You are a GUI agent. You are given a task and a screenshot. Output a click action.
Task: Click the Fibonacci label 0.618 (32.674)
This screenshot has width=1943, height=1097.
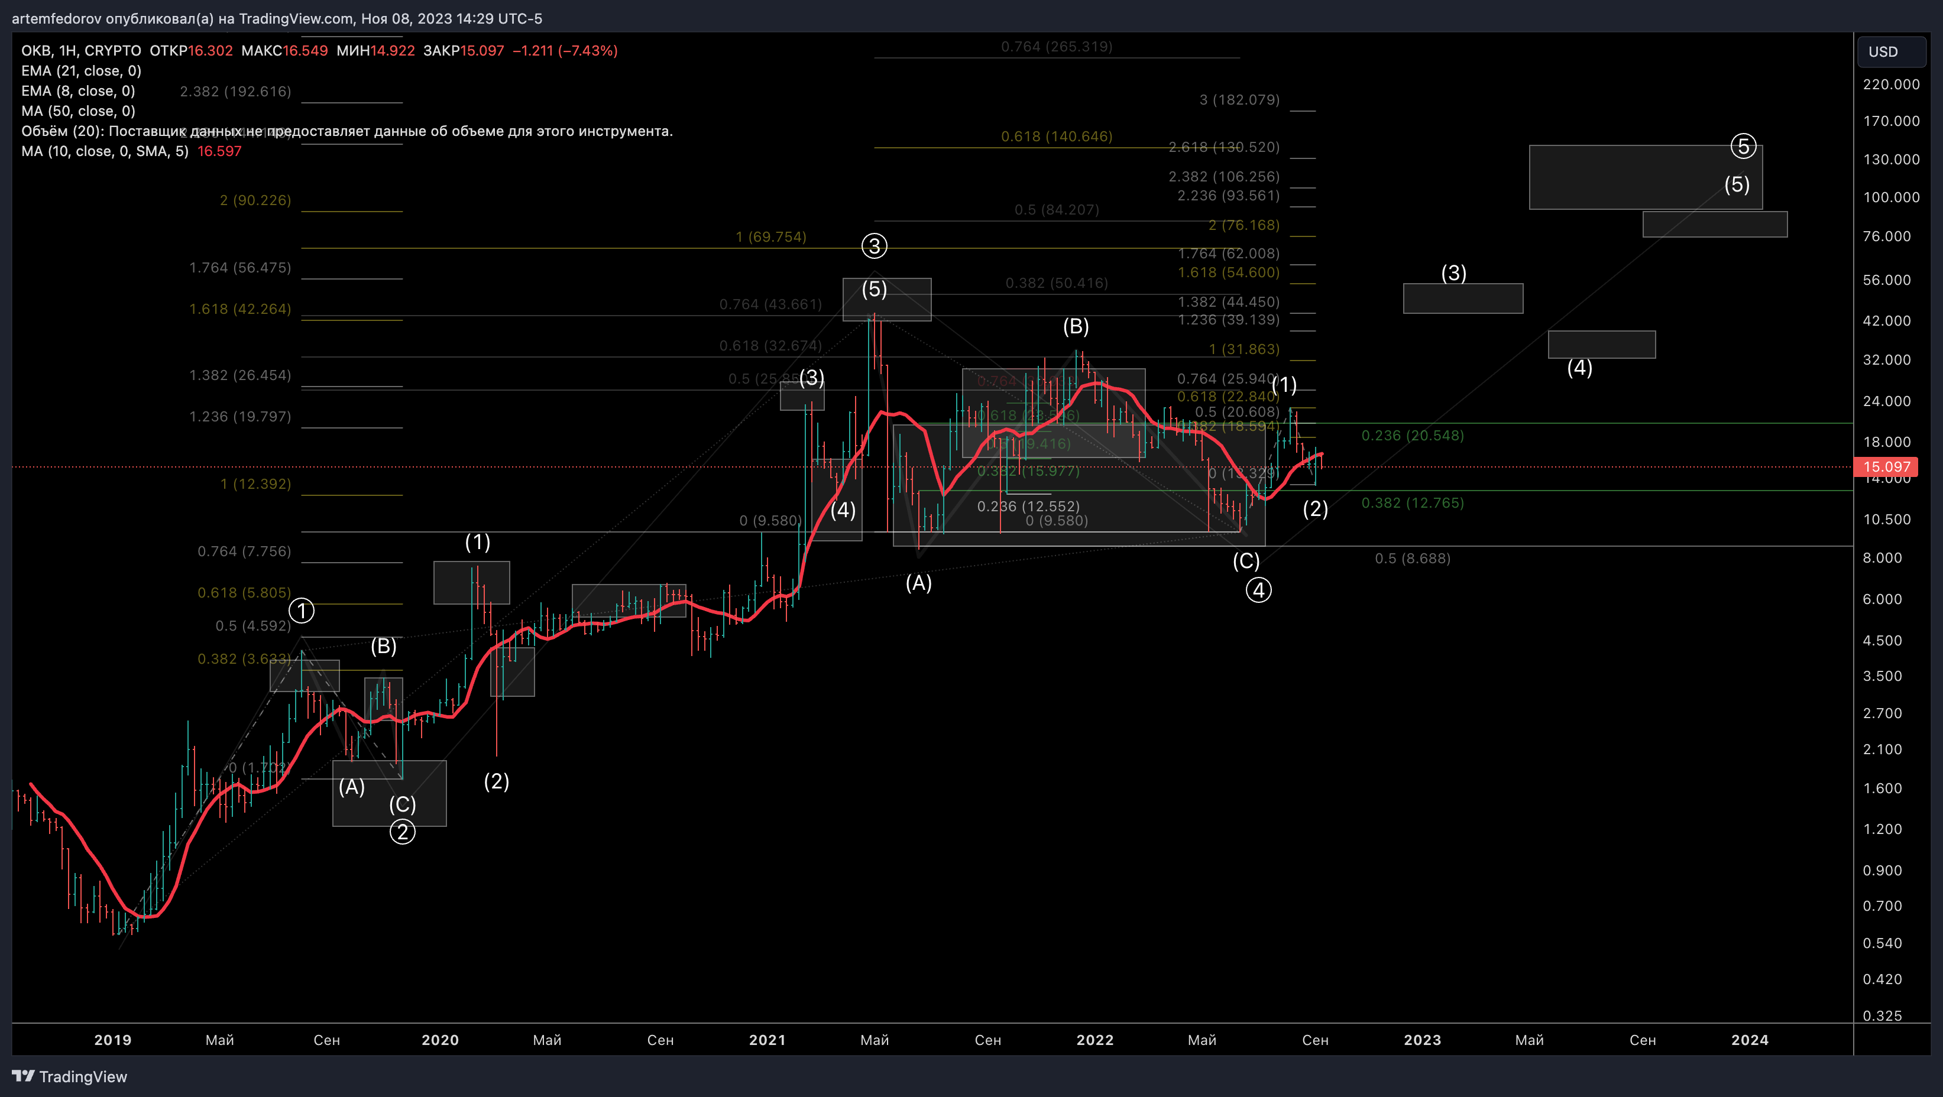pyautogui.click(x=770, y=346)
